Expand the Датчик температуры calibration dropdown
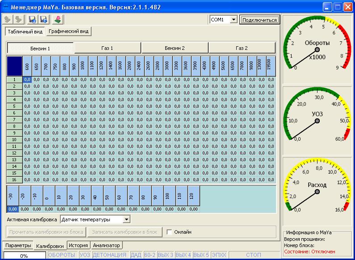This screenshot has height=260, width=355. pyautogui.click(x=126, y=219)
